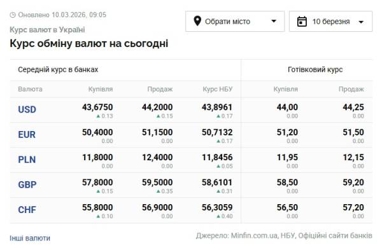Open the PLN currency link
This screenshot has width=382, height=248.
27,160
